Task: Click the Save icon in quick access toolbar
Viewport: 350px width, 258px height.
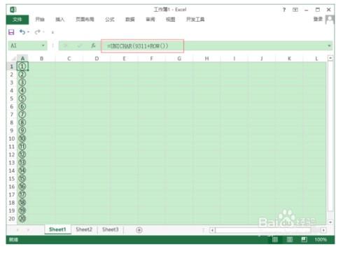Action: [11, 32]
